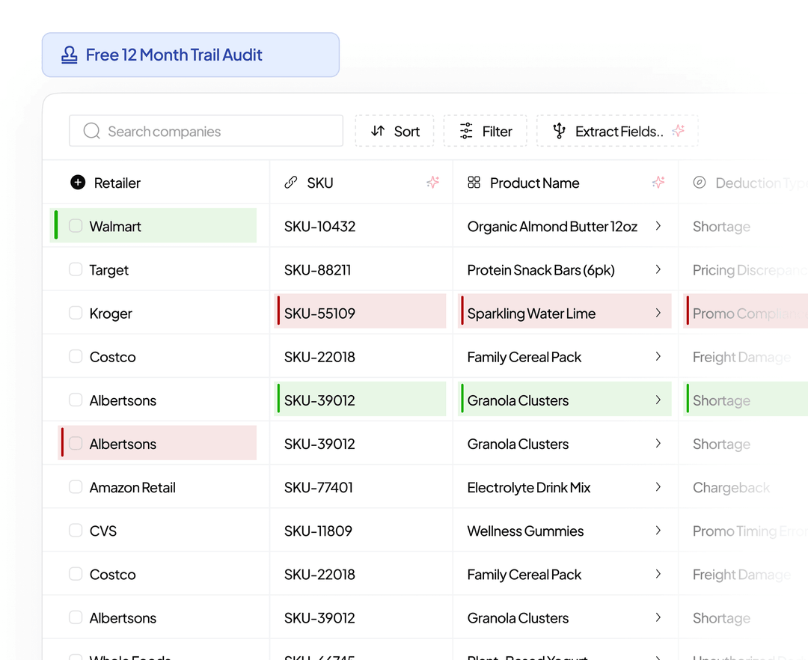The width and height of the screenshot is (808, 660).
Task: Click Protein Snack Bars (6pk) product name
Action: tap(541, 270)
